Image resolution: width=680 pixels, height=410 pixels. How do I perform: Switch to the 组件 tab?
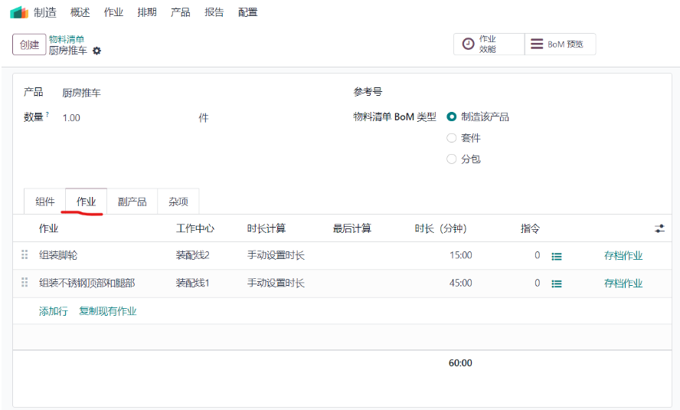click(x=44, y=202)
